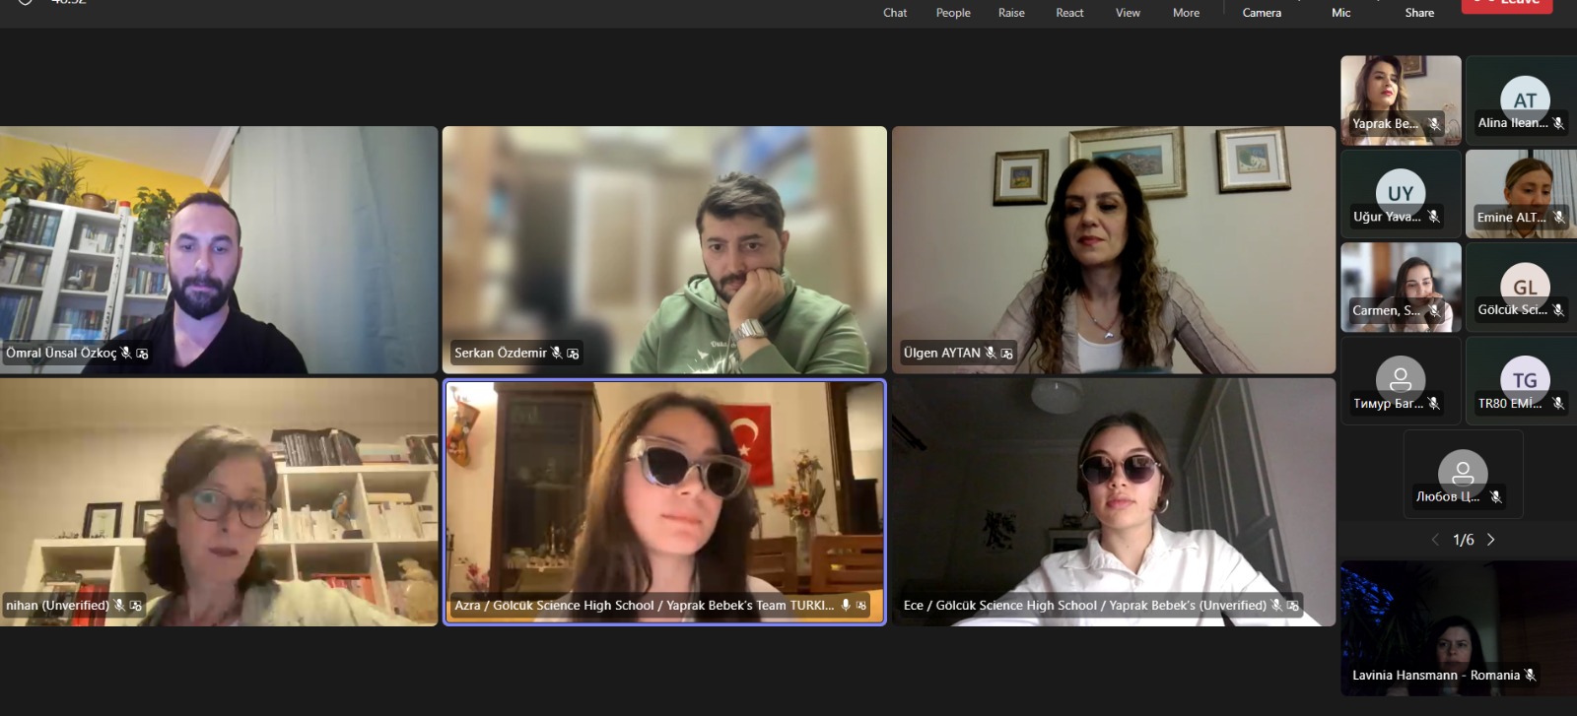This screenshot has height=716, width=1577.
Task: Select Azra's highlighted video tile
Action: pos(664,492)
